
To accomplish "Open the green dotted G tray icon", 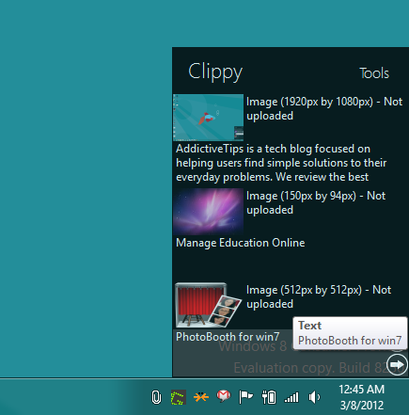I will click(179, 397).
